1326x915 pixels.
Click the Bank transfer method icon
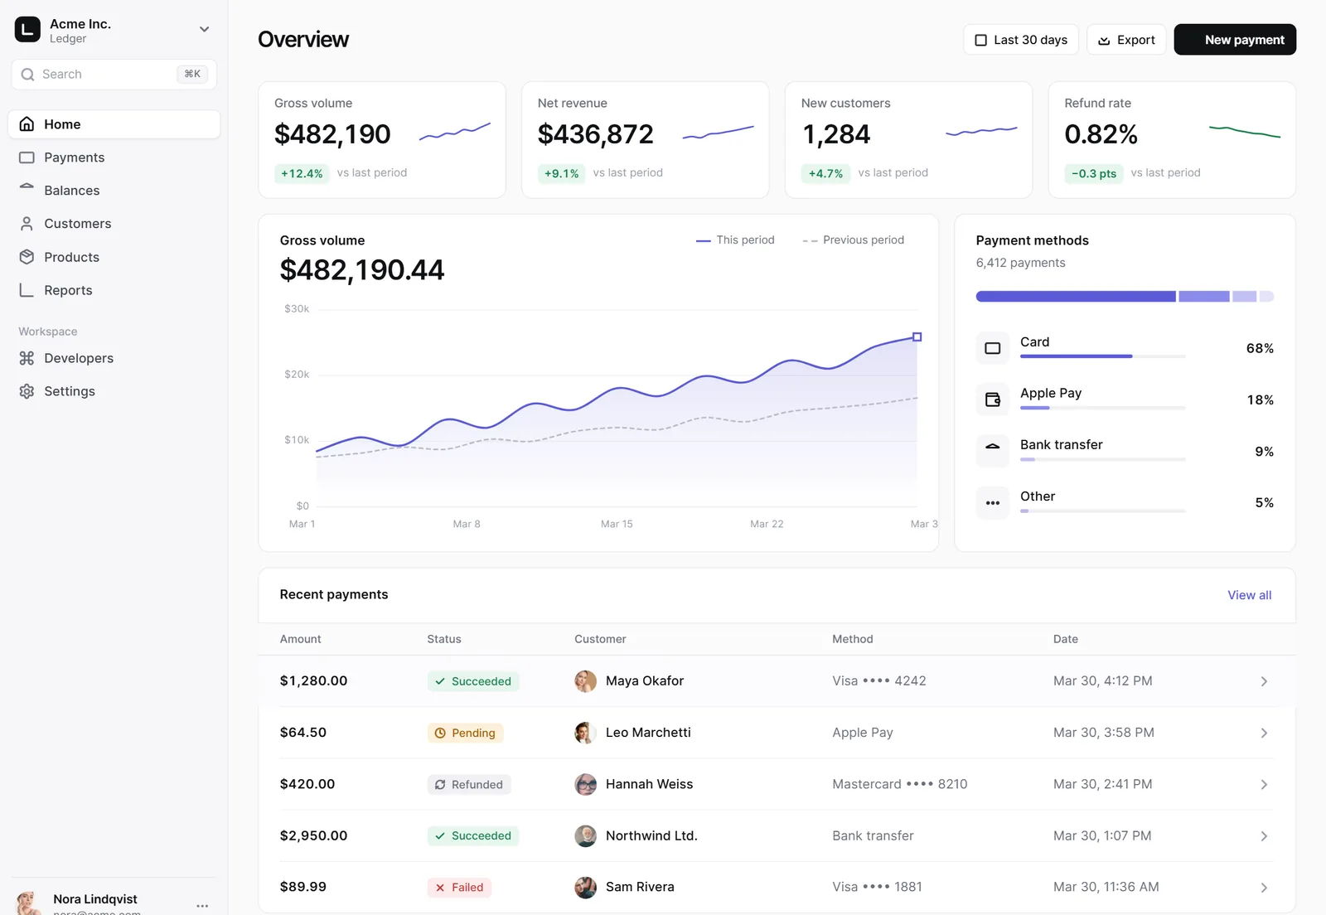[992, 452]
